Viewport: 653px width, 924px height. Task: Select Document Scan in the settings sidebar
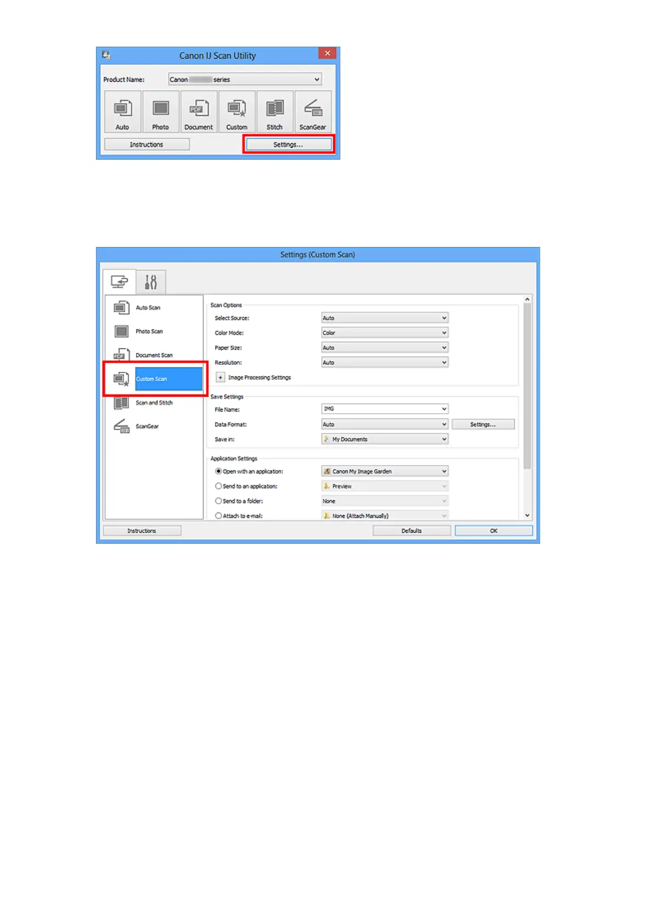pyautogui.click(x=154, y=356)
